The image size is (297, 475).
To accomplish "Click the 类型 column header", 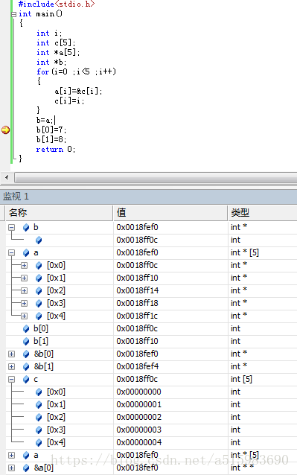I will click(263, 213).
